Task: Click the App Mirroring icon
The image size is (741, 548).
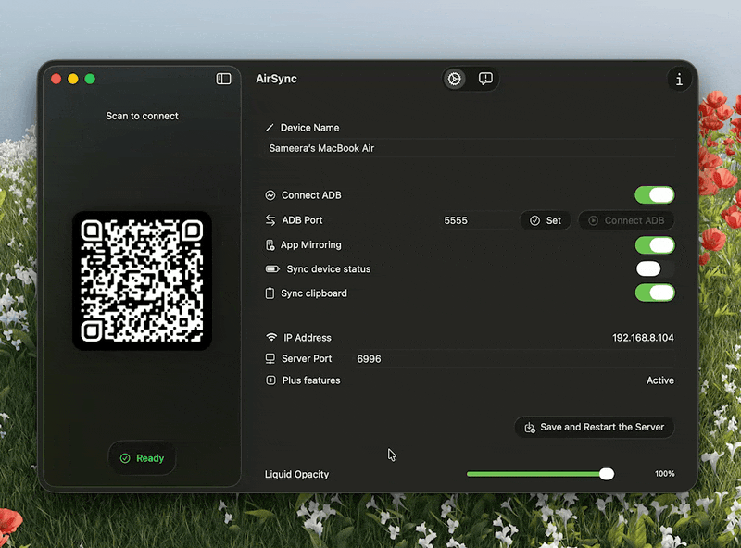Action: pos(270,245)
